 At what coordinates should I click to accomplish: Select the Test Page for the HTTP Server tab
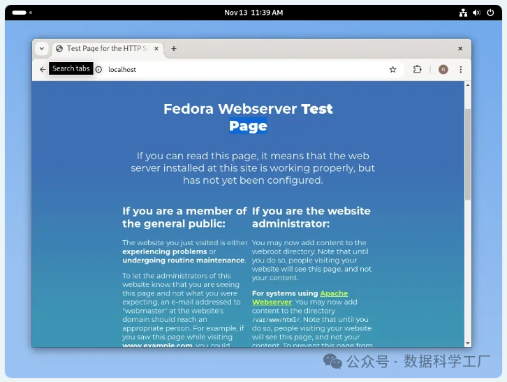pyautogui.click(x=107, y=48)
